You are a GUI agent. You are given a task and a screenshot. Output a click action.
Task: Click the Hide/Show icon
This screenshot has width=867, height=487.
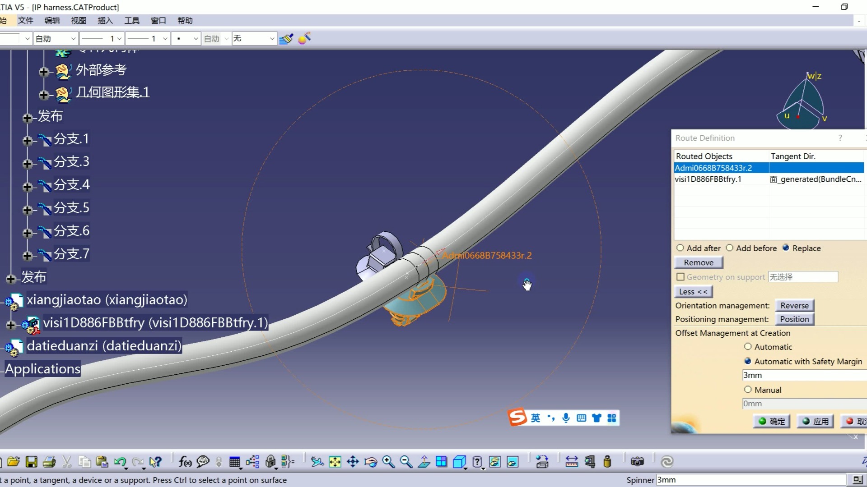coord(495,461)
